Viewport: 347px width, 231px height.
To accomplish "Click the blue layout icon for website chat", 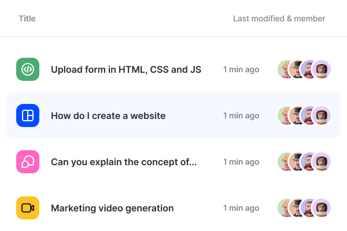I will click(28, 115).
